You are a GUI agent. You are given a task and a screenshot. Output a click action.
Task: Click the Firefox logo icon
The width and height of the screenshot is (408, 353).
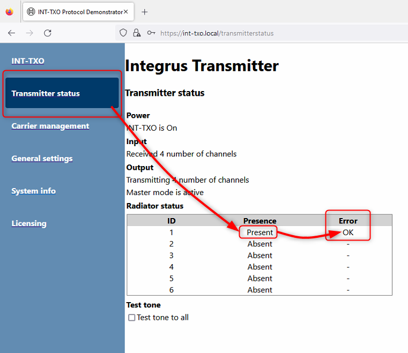(9, 12)
